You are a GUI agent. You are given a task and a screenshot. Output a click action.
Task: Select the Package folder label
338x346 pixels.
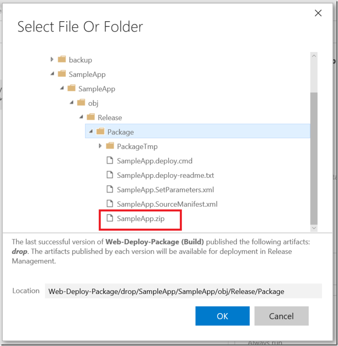click(121, 132)
